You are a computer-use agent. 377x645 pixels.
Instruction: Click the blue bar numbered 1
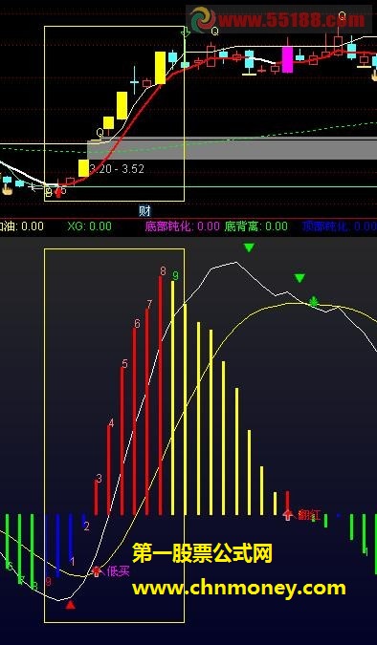pyautogui.click(x=71, y=537)
